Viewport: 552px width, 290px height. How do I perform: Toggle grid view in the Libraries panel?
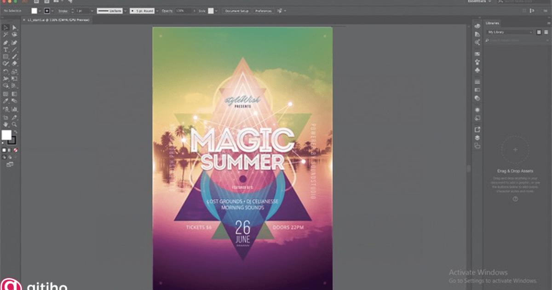[539, 32]
